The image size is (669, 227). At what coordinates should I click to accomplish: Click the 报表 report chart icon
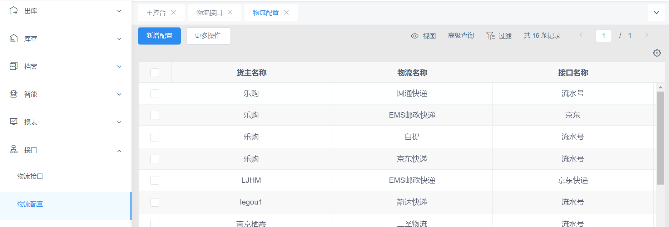coord(14,122)
